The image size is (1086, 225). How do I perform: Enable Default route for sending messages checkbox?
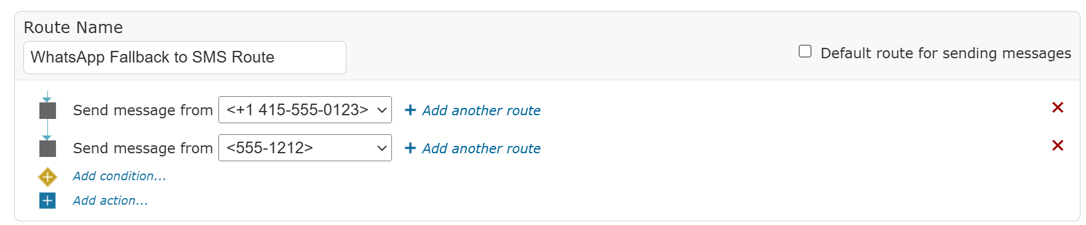click(805, 51)
